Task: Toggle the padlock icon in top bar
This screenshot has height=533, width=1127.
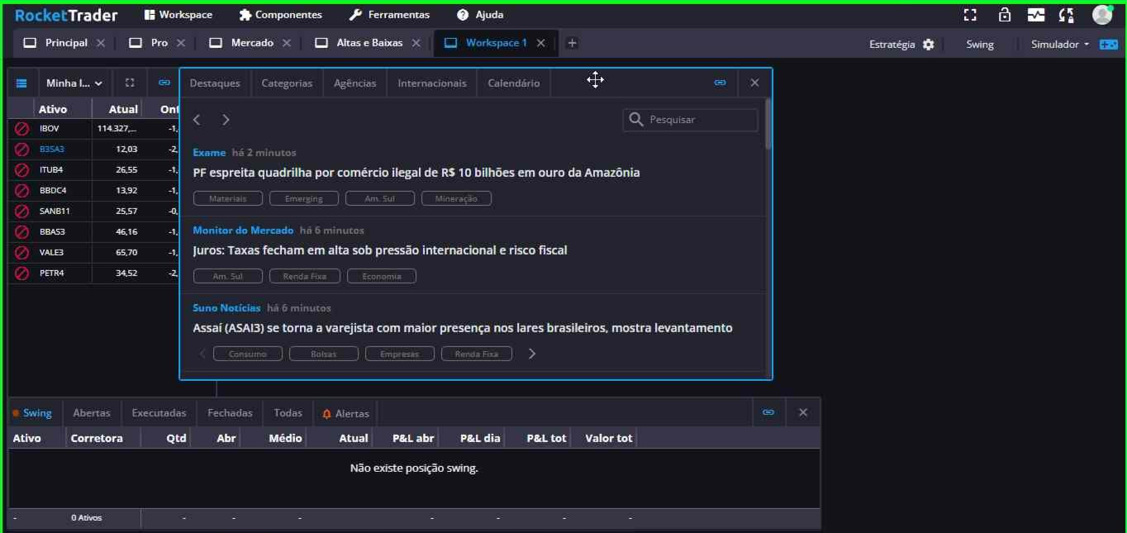Action: (1005, 15)
